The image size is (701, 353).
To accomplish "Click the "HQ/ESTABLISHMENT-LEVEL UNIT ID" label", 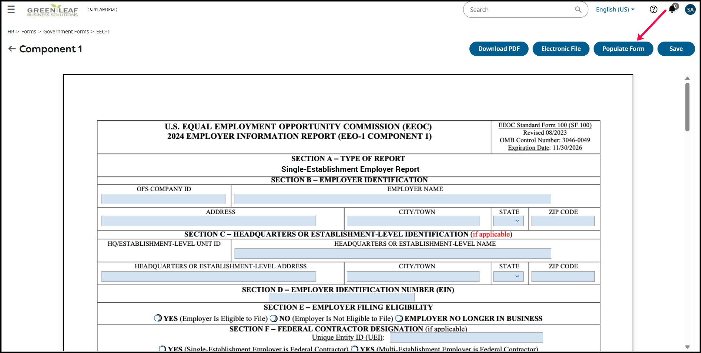I will click(x=164, y=243).
